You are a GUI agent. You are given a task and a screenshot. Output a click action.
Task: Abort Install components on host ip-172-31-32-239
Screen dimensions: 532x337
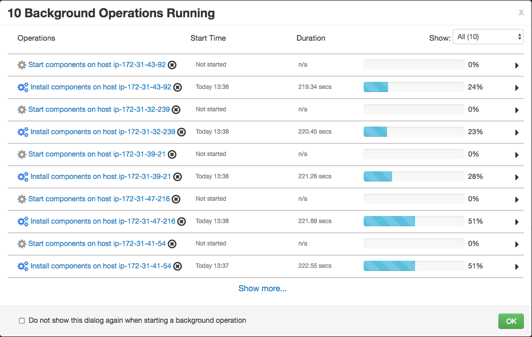click(181, 132)
